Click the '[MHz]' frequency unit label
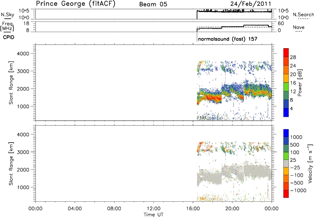Image resolution: width=314 pixels, height=217 pixels. coord(7,28)
